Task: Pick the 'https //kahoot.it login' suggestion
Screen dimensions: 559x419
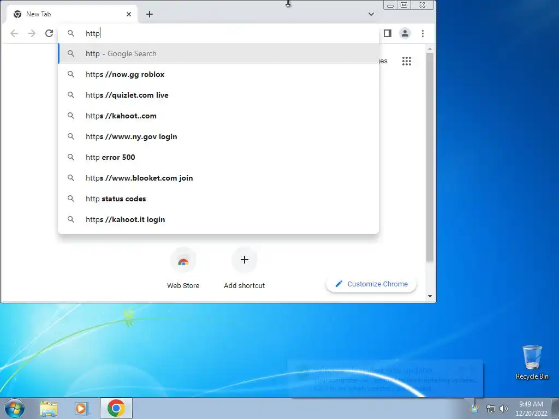Action: 218,219
